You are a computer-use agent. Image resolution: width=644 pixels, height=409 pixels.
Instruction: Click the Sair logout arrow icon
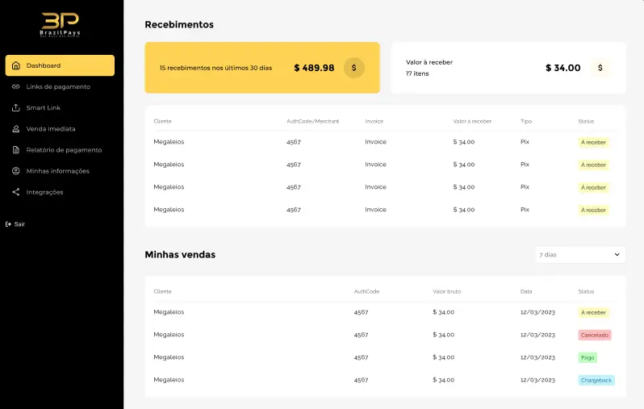pyautogui.click(x=8, y=224)
